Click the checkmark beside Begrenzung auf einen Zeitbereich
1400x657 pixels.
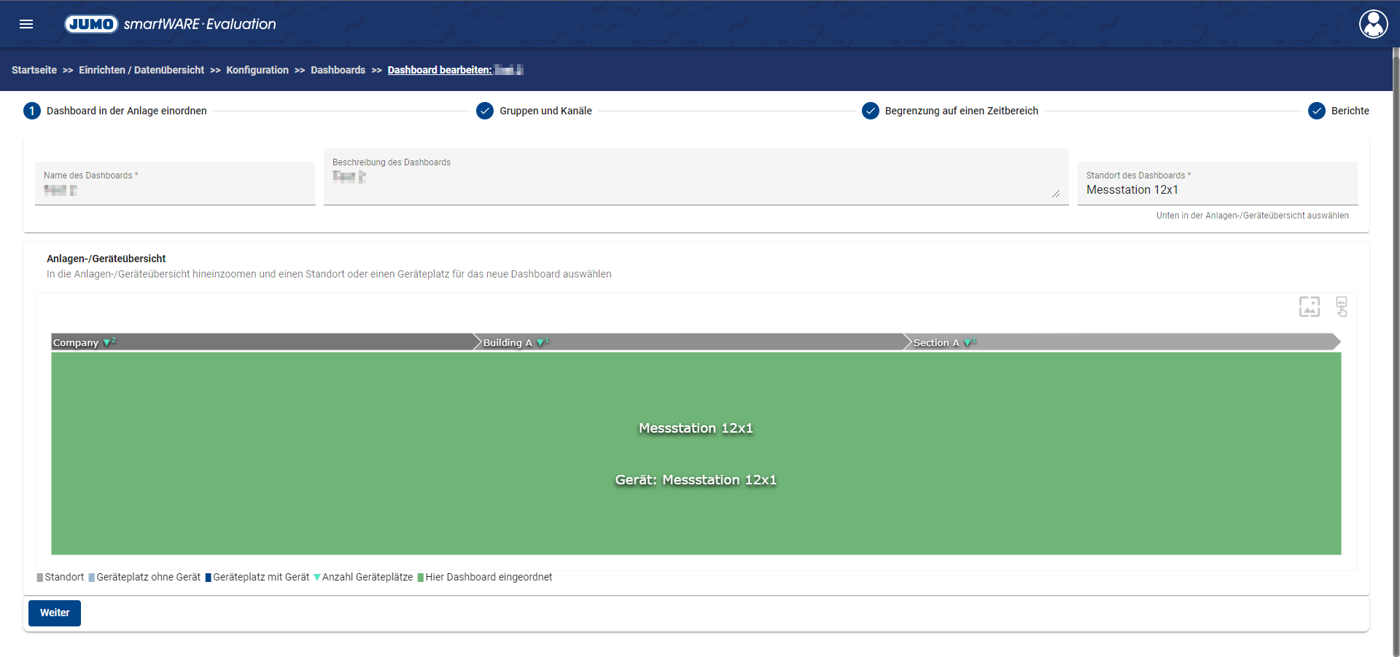[x=870, y=111]
